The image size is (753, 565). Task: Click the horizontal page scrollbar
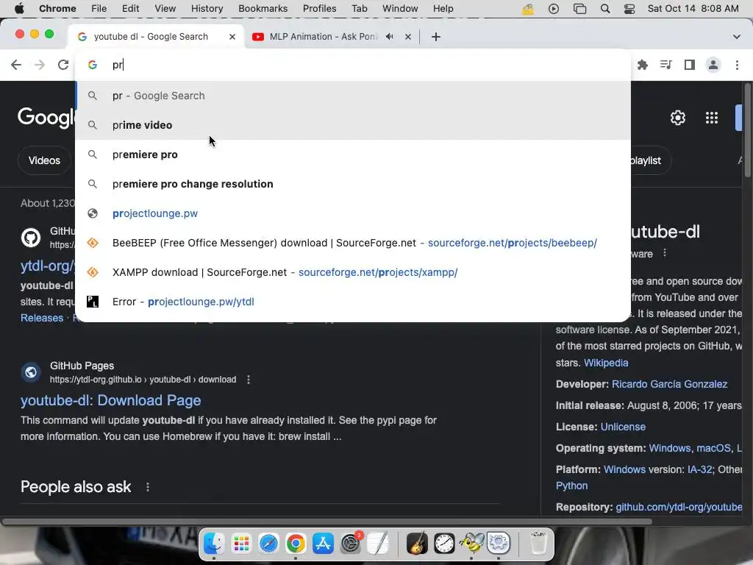[x=326, y=522]
